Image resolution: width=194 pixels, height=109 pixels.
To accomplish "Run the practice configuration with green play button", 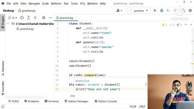I will (x=155, y=11).
